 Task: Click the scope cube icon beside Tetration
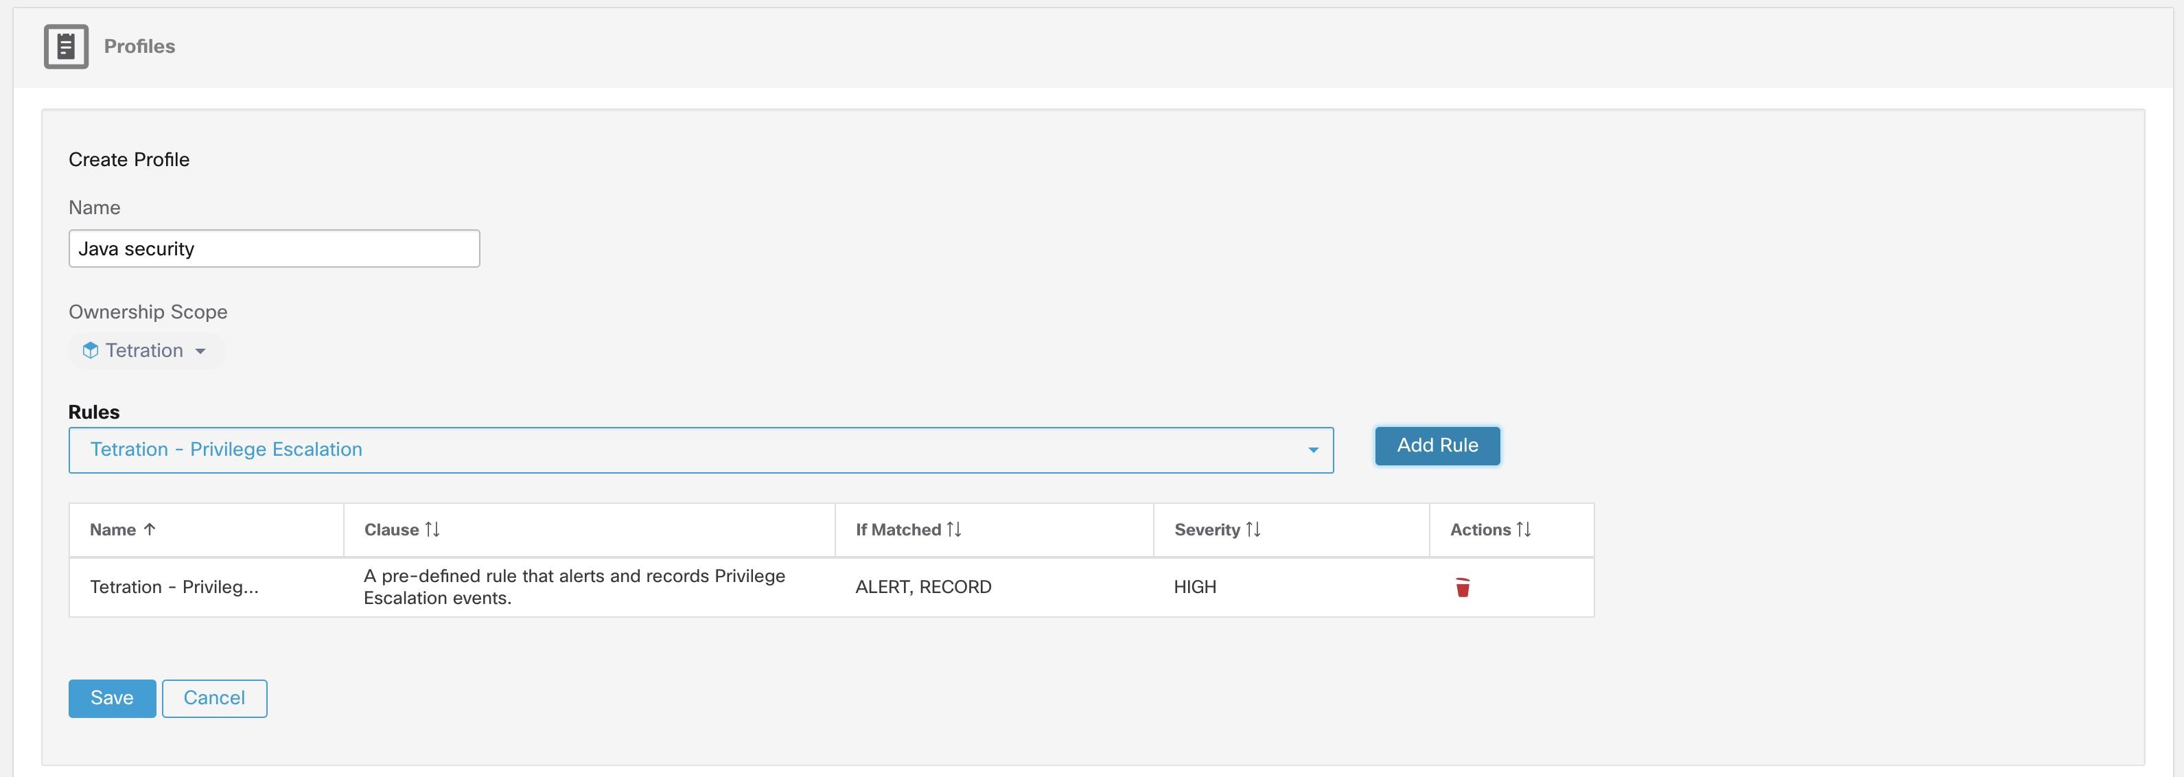point(91,349)
